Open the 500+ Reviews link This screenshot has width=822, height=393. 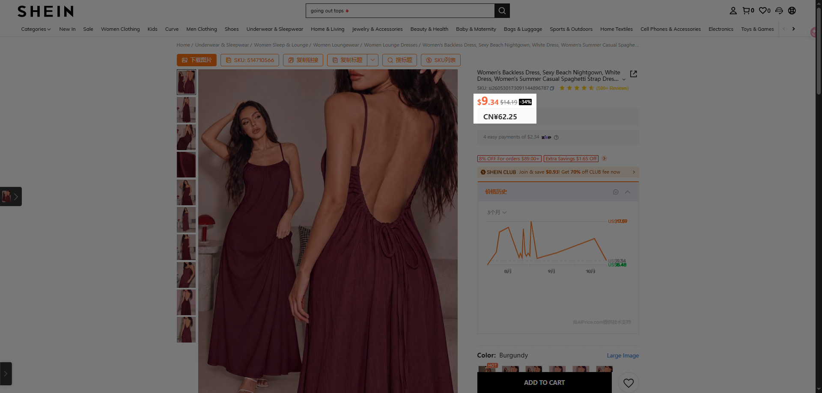(x=612, y=89)
